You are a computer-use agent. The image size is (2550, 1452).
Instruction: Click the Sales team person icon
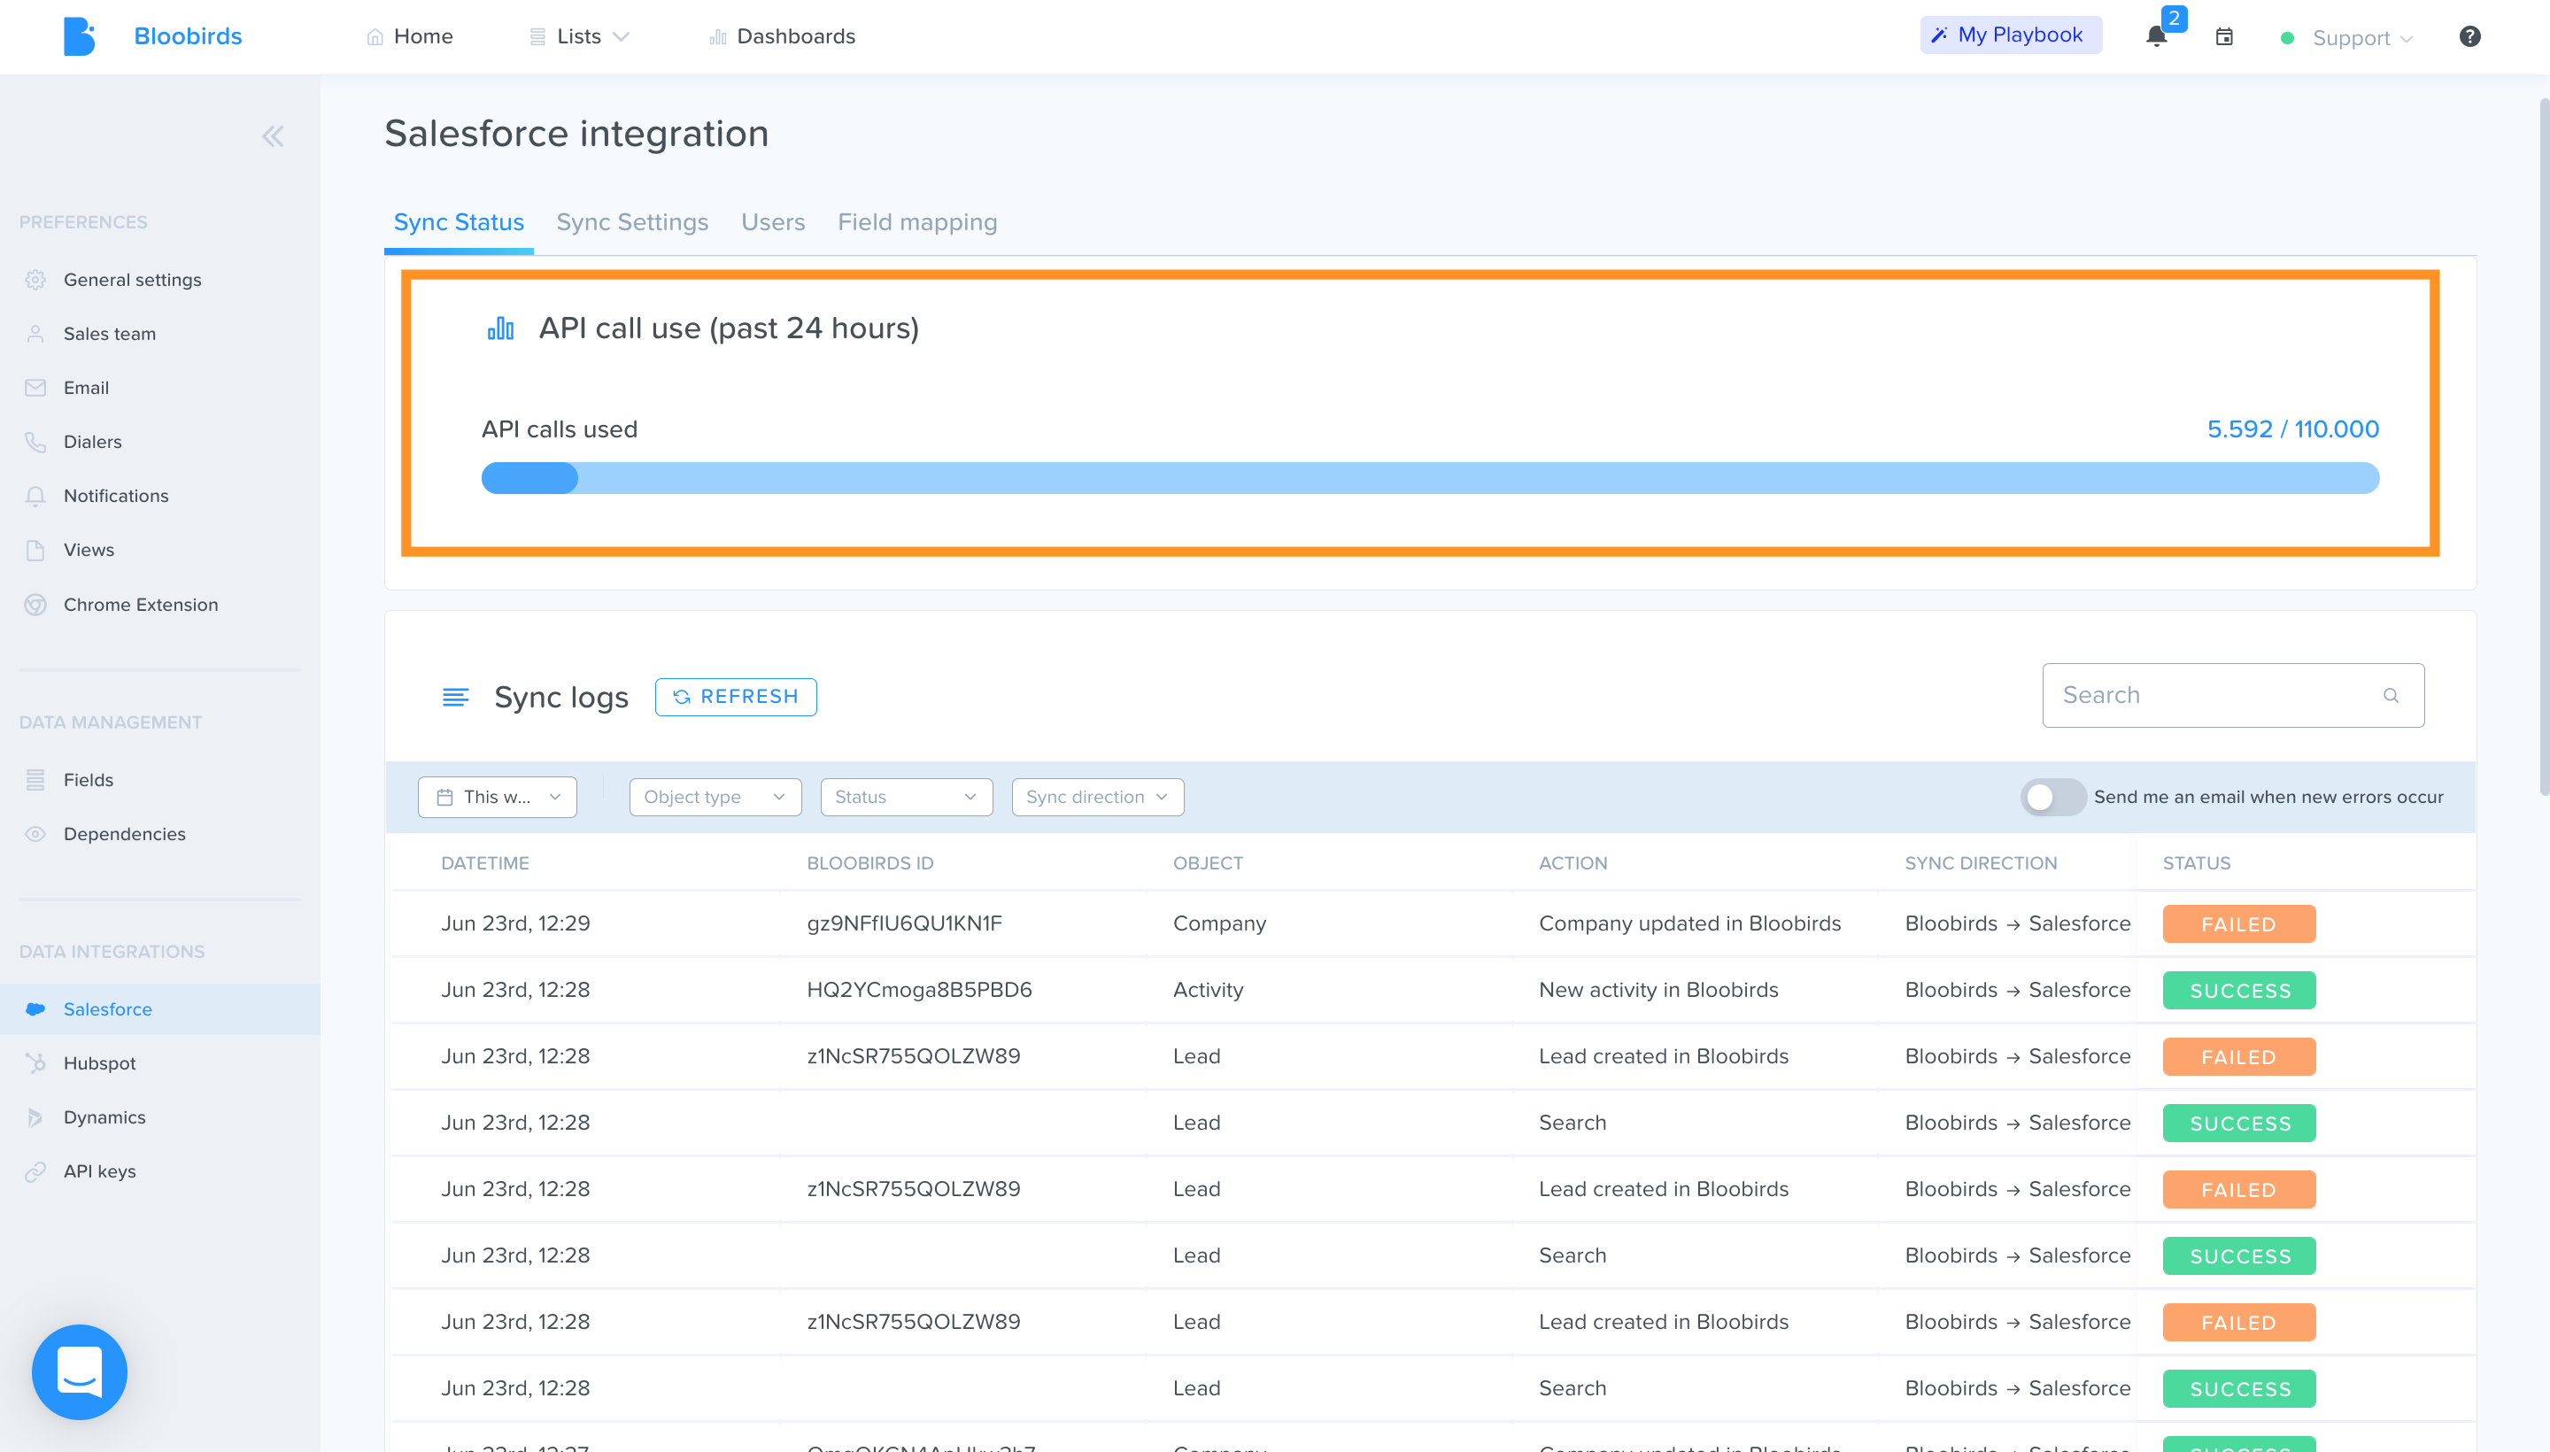click(x=36, y=334)
